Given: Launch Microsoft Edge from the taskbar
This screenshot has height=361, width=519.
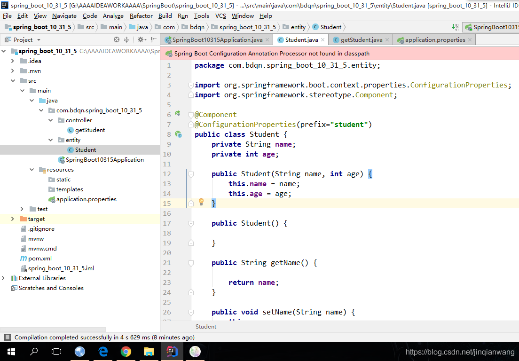Looking at the screenshot, I should coord(103,352).
